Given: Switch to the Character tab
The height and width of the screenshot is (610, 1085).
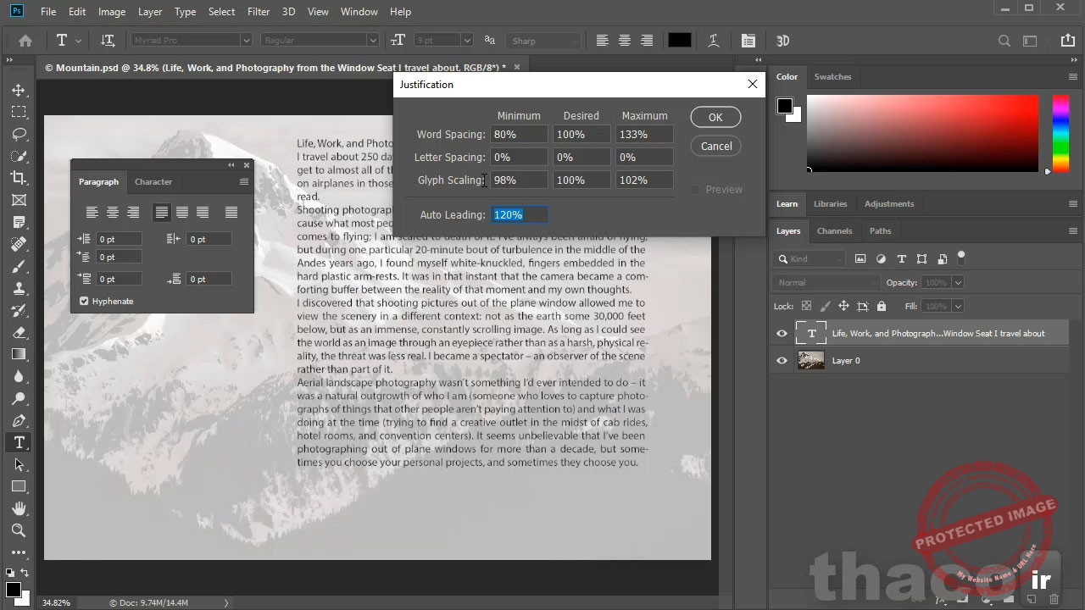Looking at the screenshot, I should [153, 181].
